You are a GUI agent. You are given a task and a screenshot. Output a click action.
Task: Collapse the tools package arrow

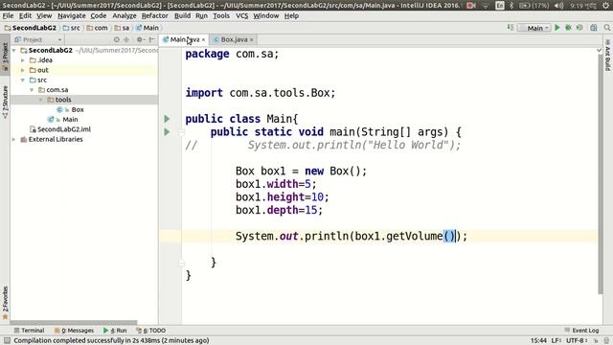click(x=40, y=100)
